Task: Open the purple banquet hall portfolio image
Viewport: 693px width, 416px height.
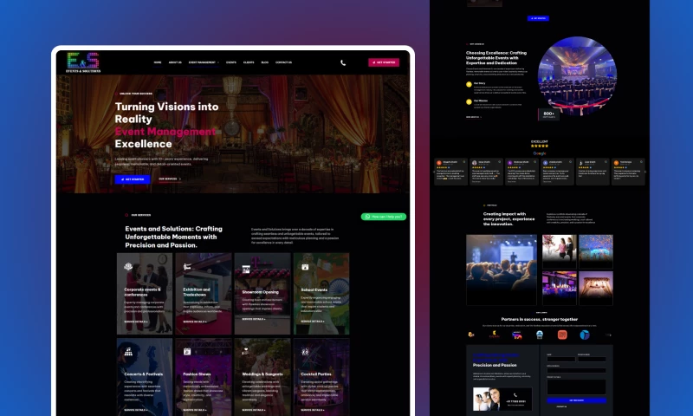Action: pos(559,288)
